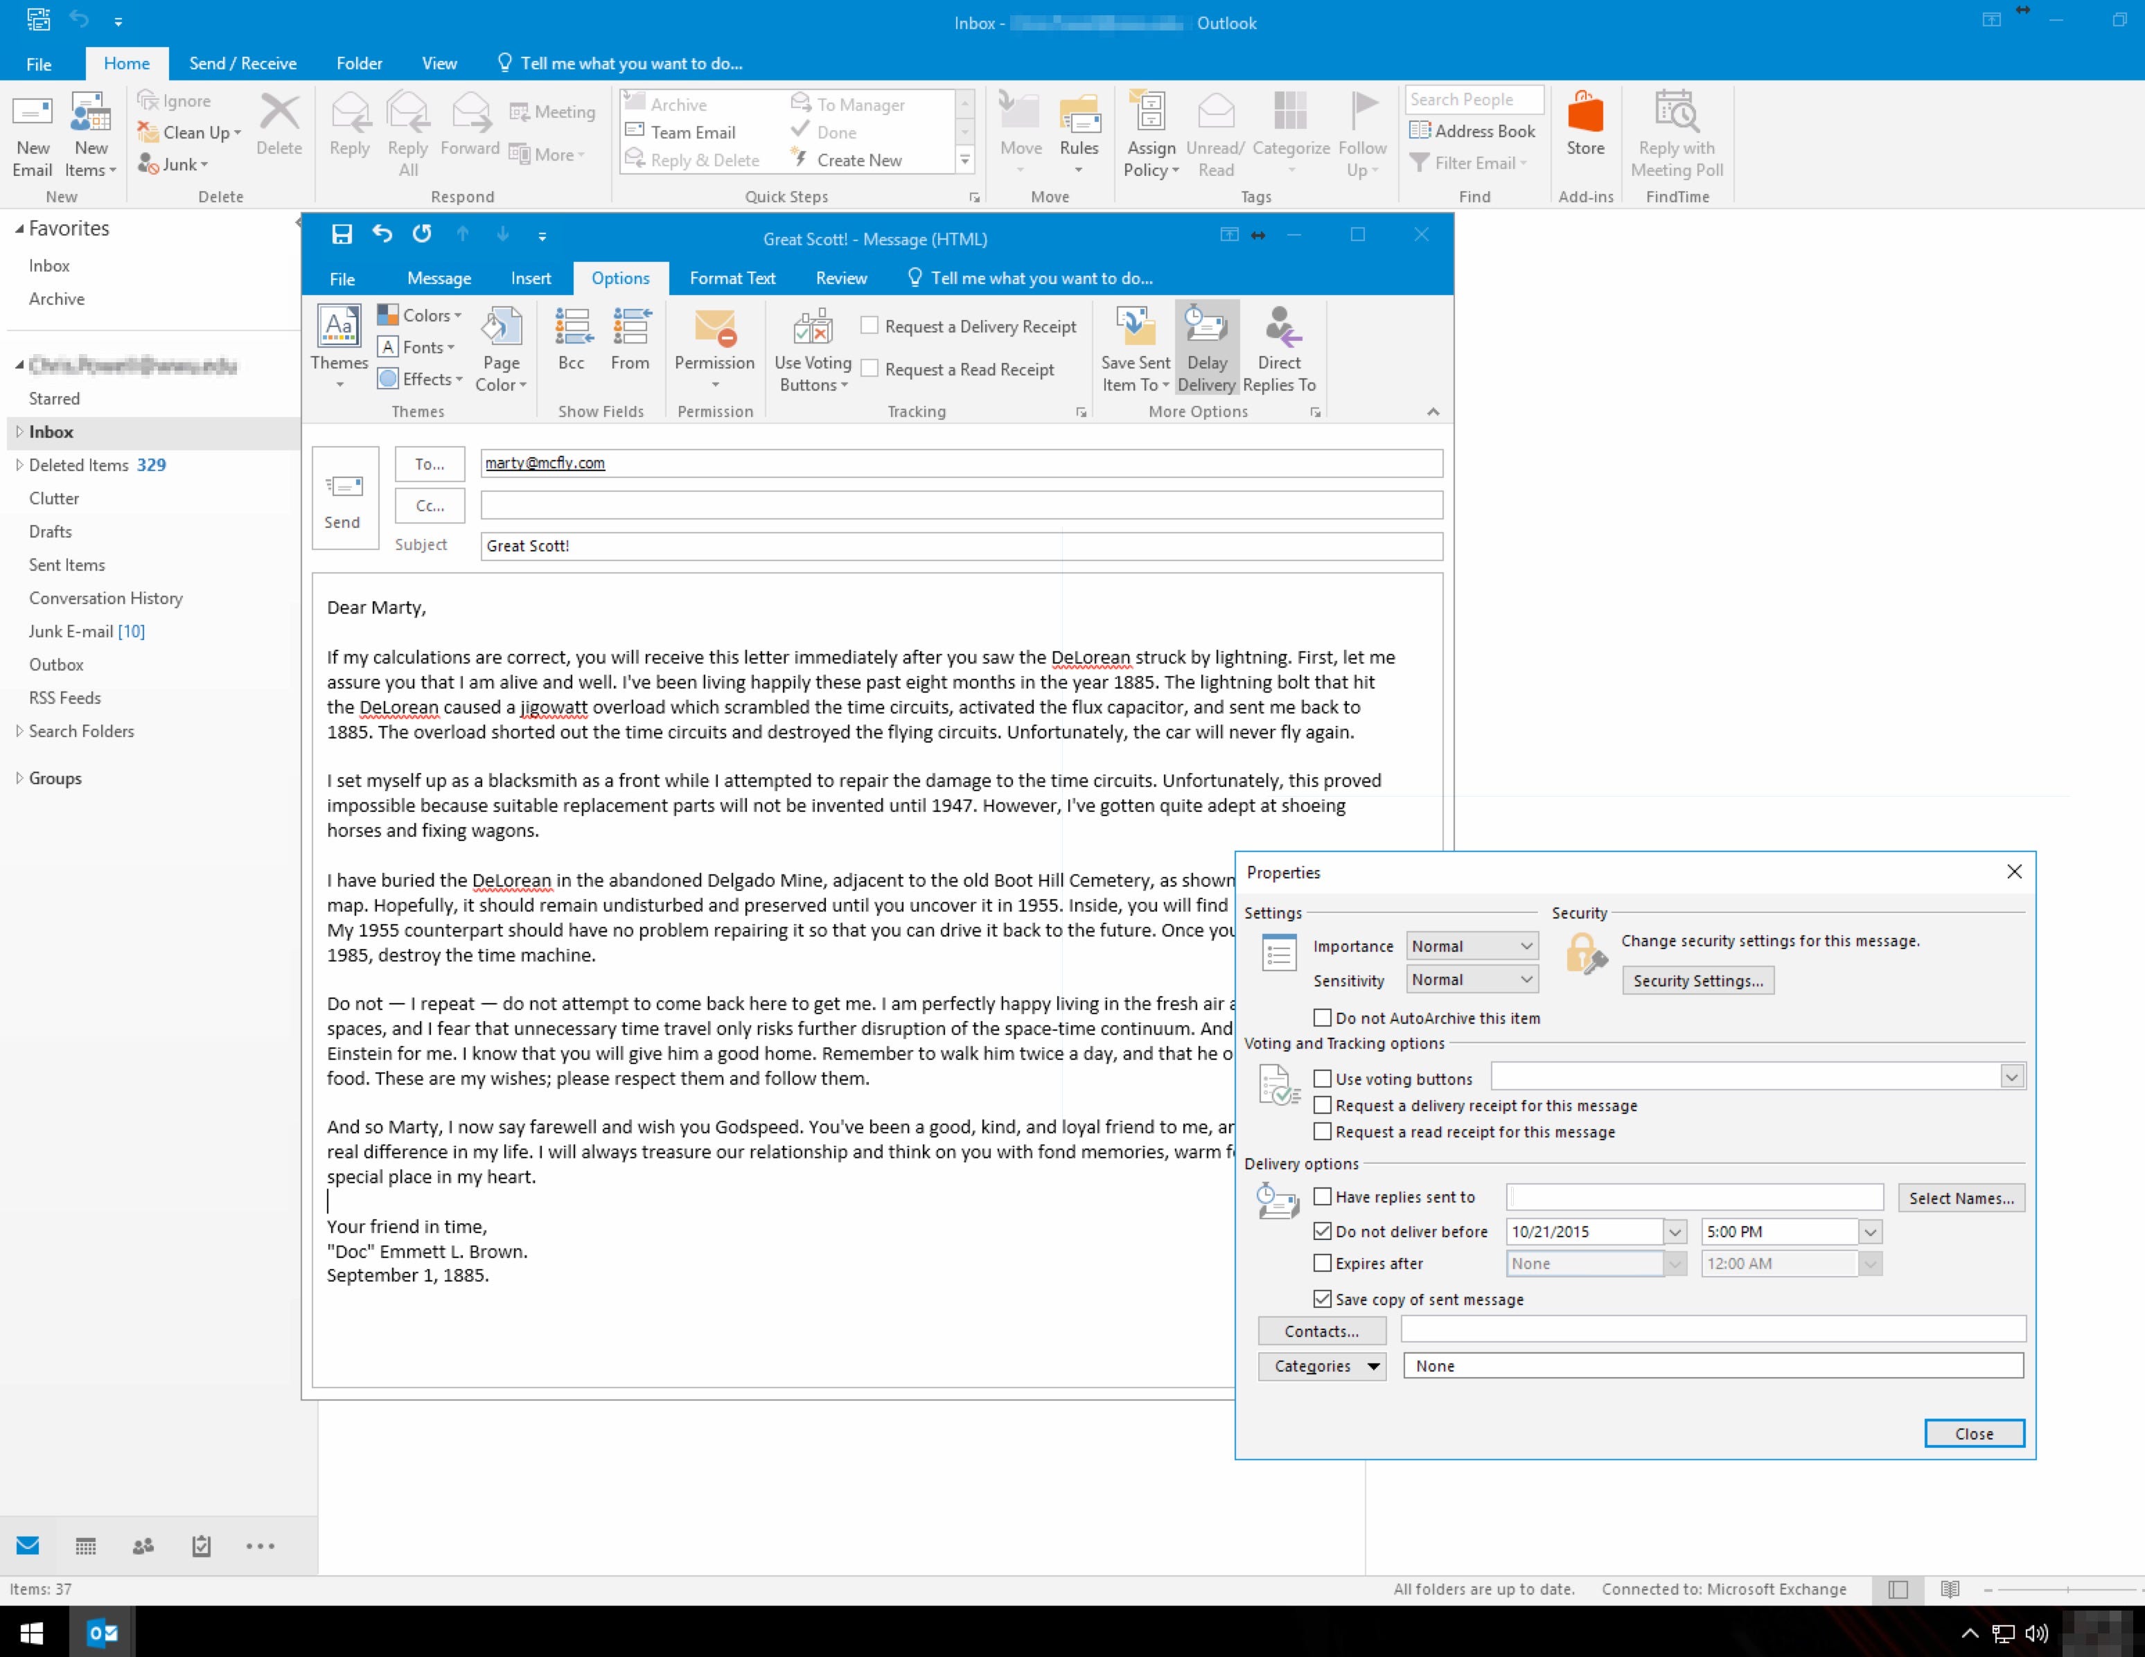Check Request a Read Receipt in ribbon
This screenshot has height=1657, width=2145.
click(870, 369)
